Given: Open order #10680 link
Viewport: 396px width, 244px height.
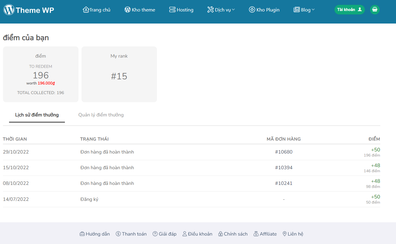Looking at the screenshot, I should [x=284, y=152].
